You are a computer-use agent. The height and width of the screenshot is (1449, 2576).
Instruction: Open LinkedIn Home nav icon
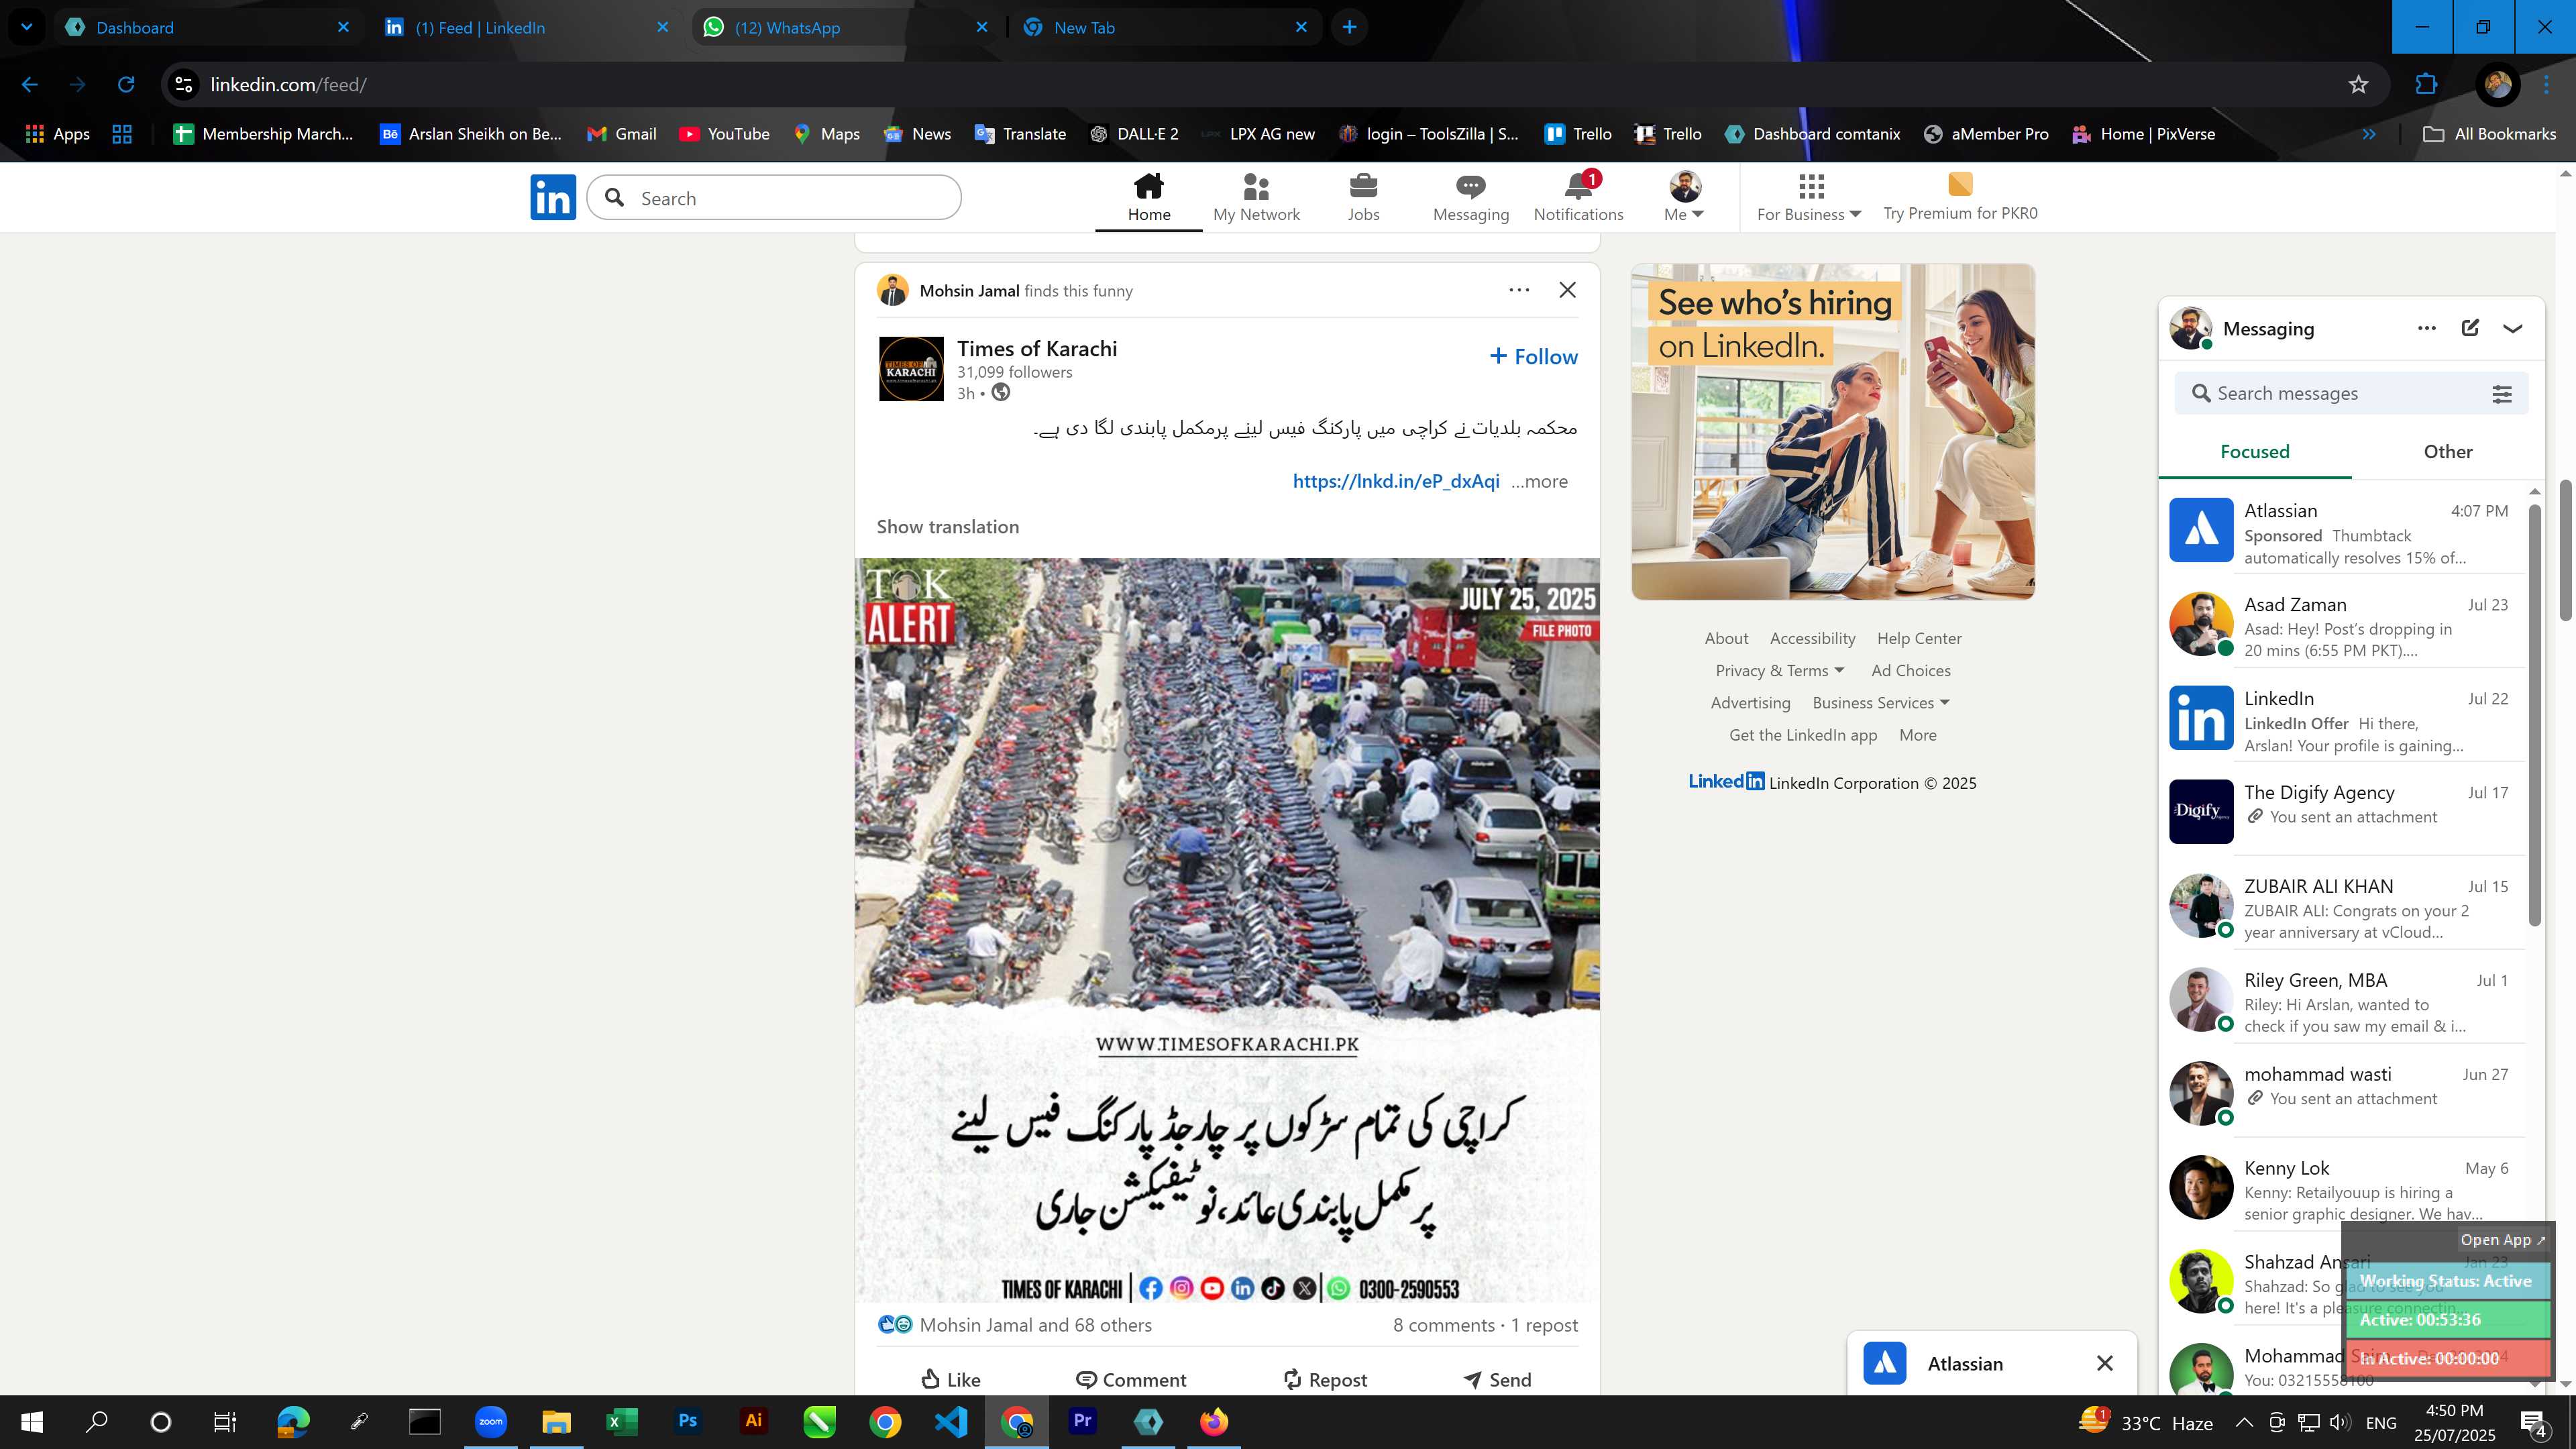[x=1148, y=197]
